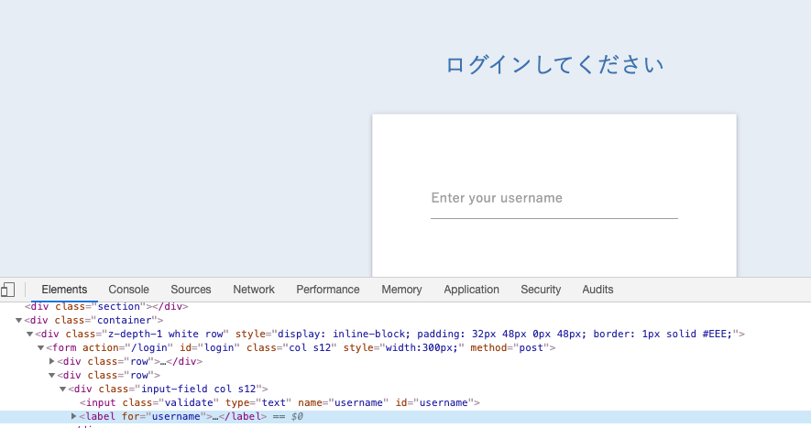
Task: Collapse the z-depth-1 white row div node
Action: (29, 335)
